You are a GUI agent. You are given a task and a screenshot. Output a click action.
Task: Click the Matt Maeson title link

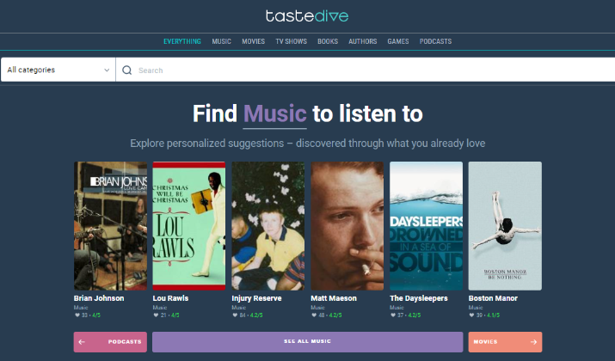click(334, 298)
